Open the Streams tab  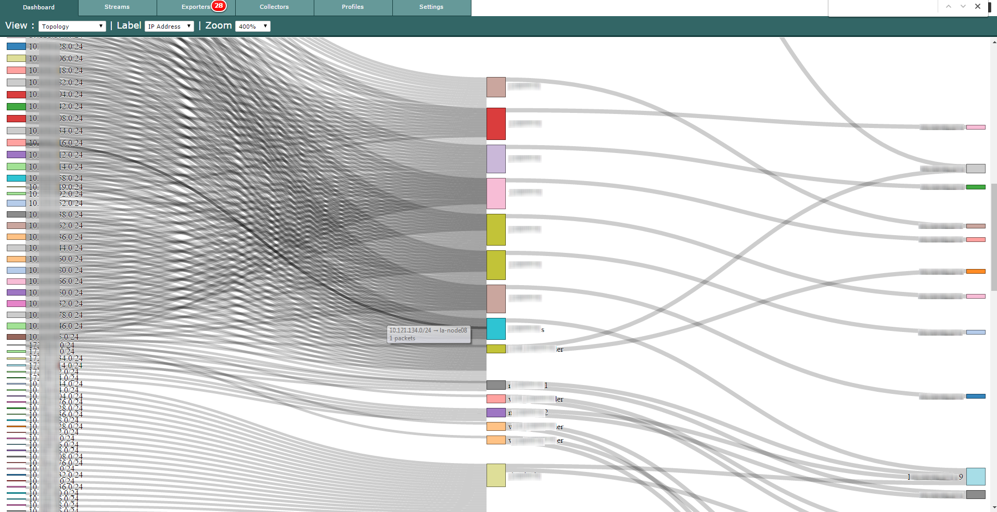117,7
